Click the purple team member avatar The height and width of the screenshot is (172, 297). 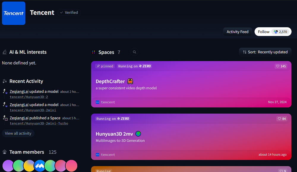click(x=8, y=166)
